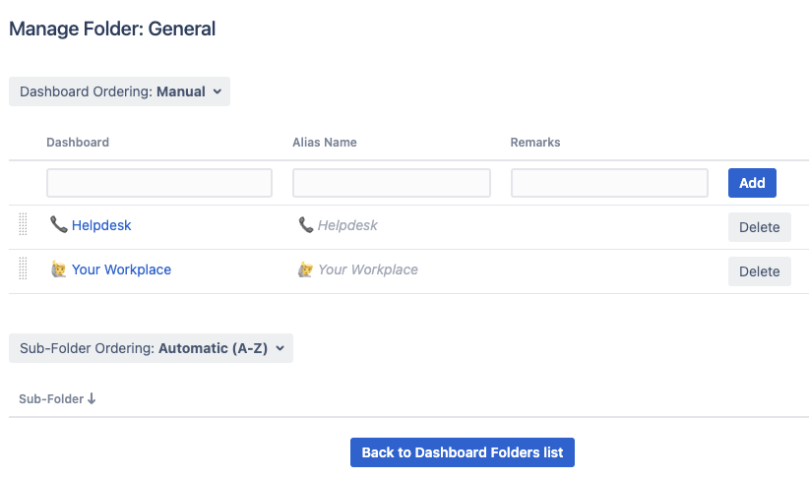Click the sort arrow next to Sub-Folder header
The width and height of the screenshot is (809, 478).
pyautogui.click(x=92, y=399)
